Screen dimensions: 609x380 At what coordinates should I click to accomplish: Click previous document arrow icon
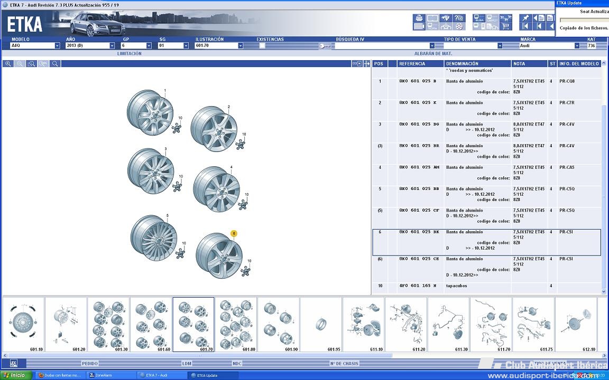539,18
